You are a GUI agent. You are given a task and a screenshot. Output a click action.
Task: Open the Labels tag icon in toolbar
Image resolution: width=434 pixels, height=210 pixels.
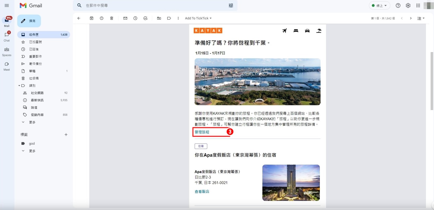pos(169,18)
